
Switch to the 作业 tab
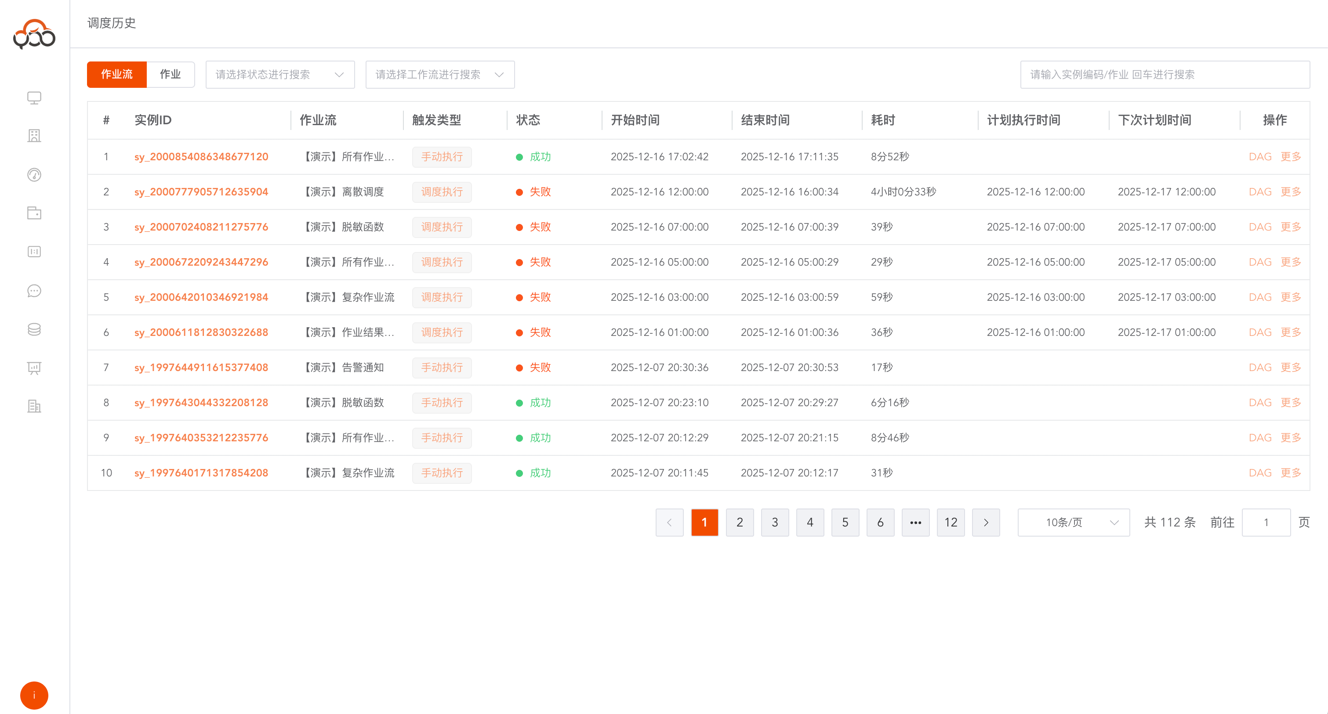tap(170, 74)
